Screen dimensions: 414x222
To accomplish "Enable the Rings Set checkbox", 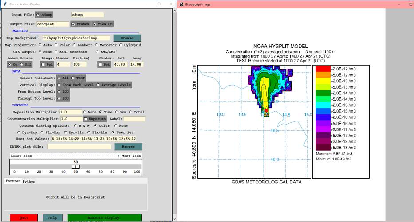I will (43, 64).
